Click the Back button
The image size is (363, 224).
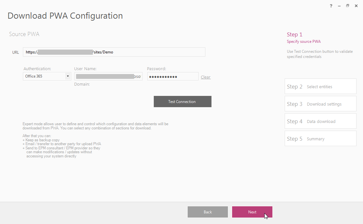(x=208, y=212)
